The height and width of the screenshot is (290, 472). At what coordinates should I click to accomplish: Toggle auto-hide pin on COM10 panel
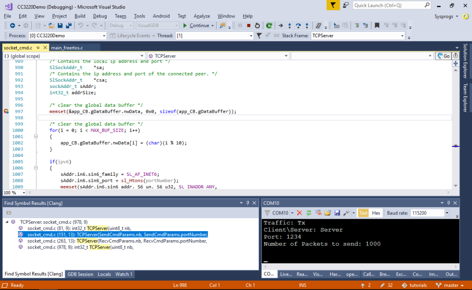(448, 203)
